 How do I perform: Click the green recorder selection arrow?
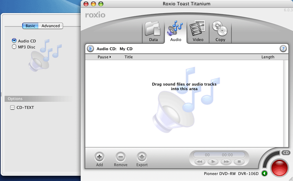(264, 173)
